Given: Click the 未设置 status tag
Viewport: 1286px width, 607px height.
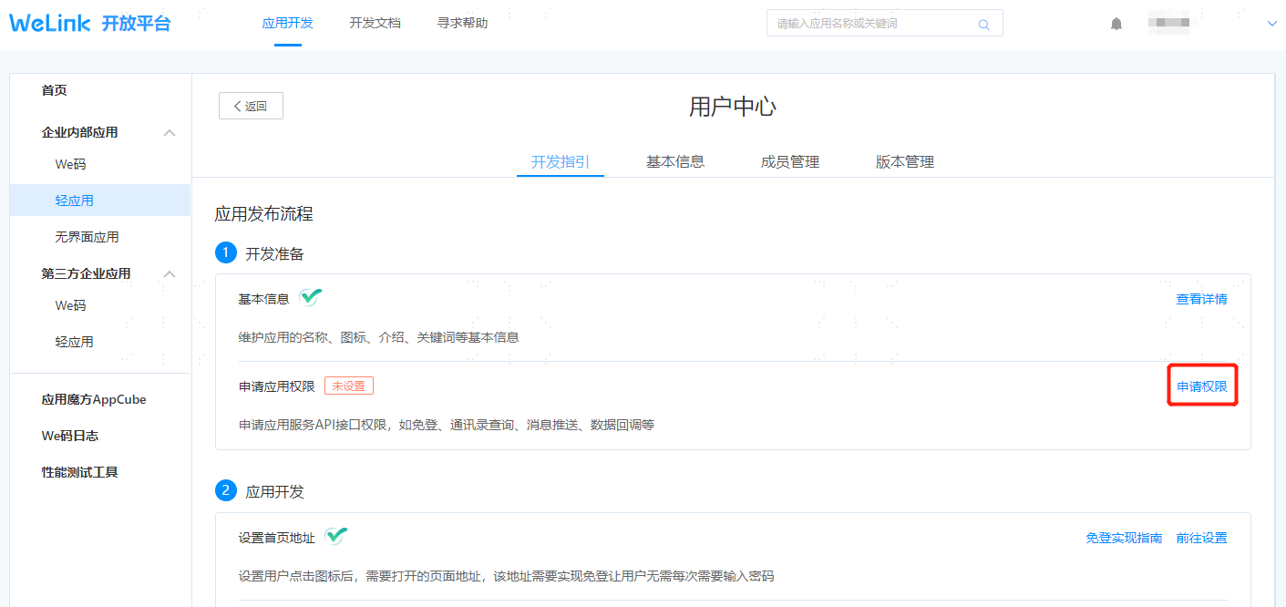Looking at the screenshot, I should tap(348, 386).
